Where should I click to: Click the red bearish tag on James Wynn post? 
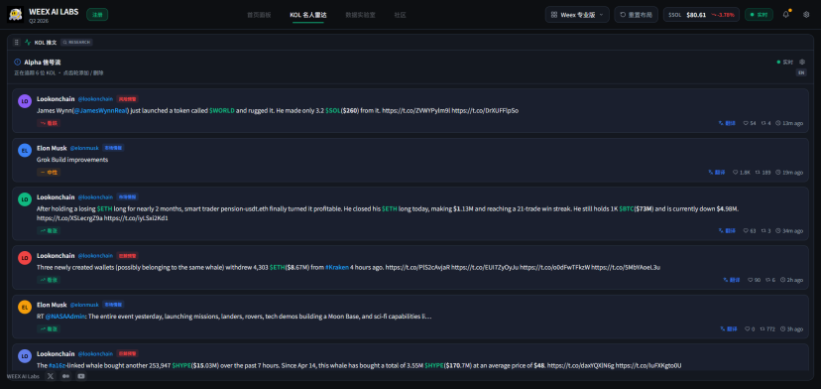[x=49, y=123]
